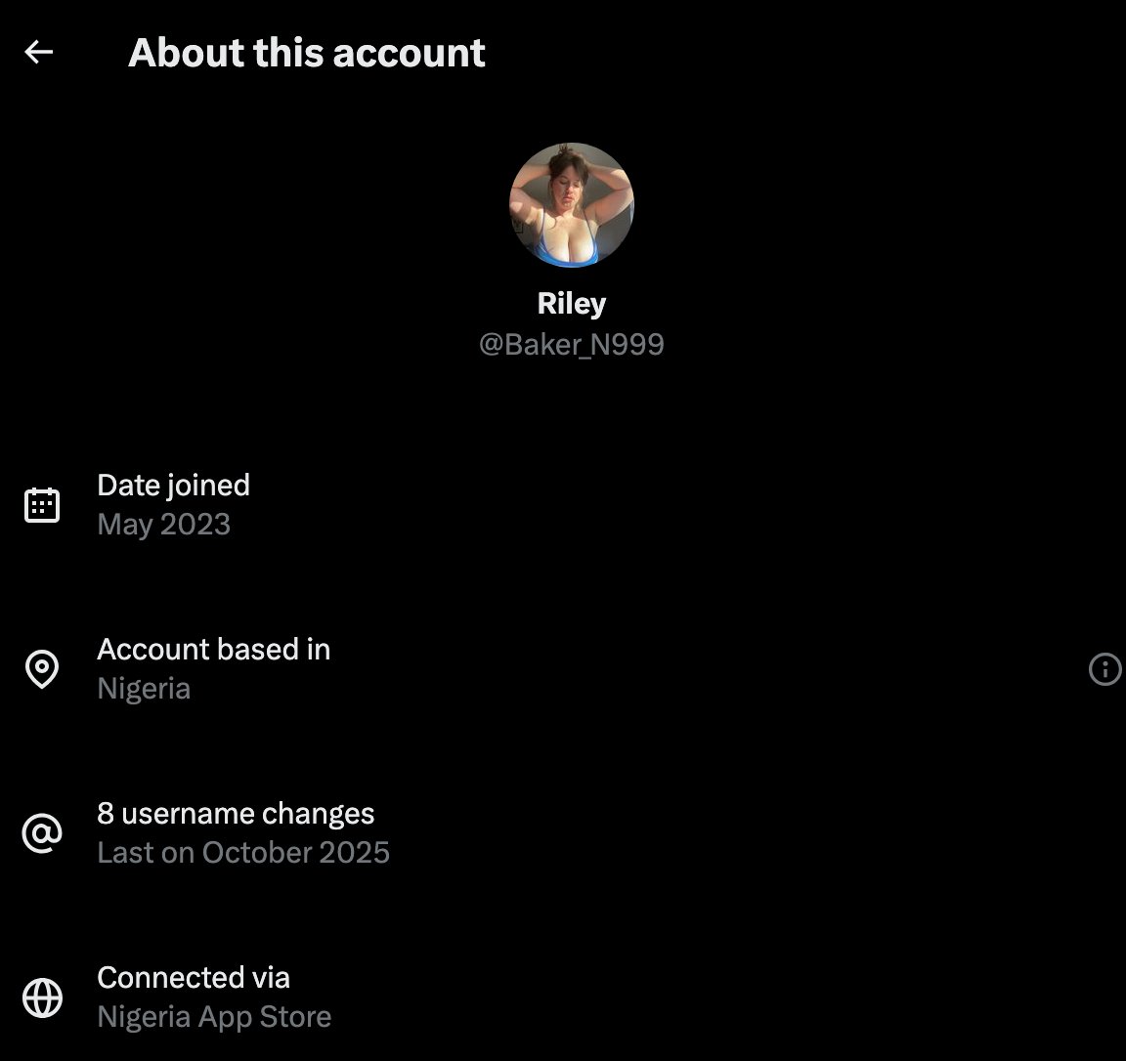Viewport: 1126px width, 1061px height.
Task: Select the Last on October 2025 text
Action: coord(243,853)
